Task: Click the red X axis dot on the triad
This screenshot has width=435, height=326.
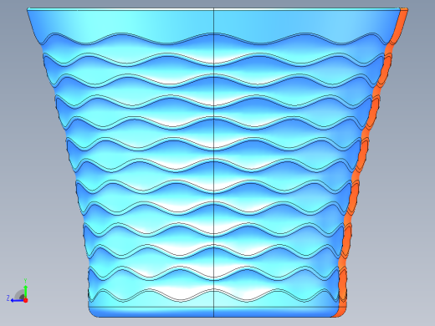Action: click(26, 300)
